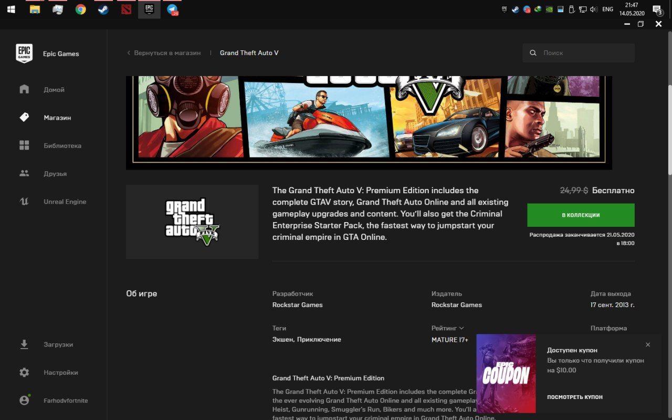Click the struck-through 24,99 $ price
The width and height of the screenshot is (672, 420).
[x=574, y=191]
